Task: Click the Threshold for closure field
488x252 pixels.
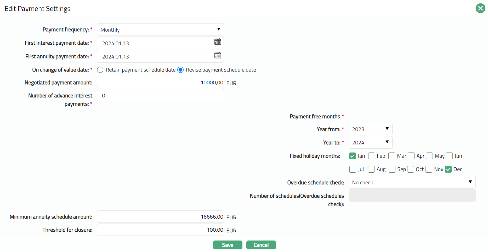Action: click(160, 230)
